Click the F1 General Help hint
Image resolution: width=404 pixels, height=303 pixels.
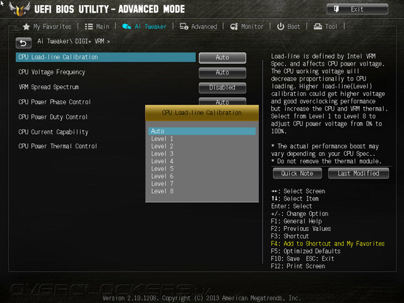(296, 221)
